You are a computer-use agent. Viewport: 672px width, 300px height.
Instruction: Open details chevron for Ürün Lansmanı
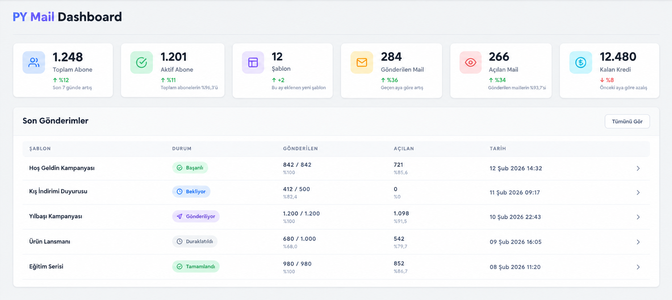point(638,242)
